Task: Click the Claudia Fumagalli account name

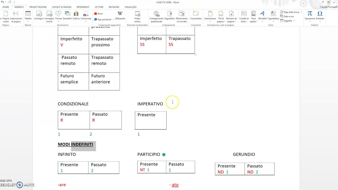Action: [328, 7]
